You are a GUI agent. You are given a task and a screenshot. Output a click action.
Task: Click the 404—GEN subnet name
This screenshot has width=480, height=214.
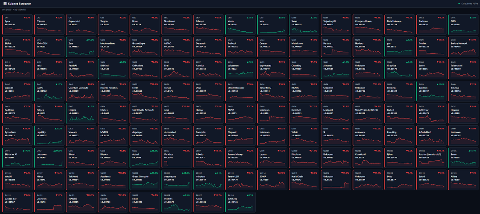(42, 43)
